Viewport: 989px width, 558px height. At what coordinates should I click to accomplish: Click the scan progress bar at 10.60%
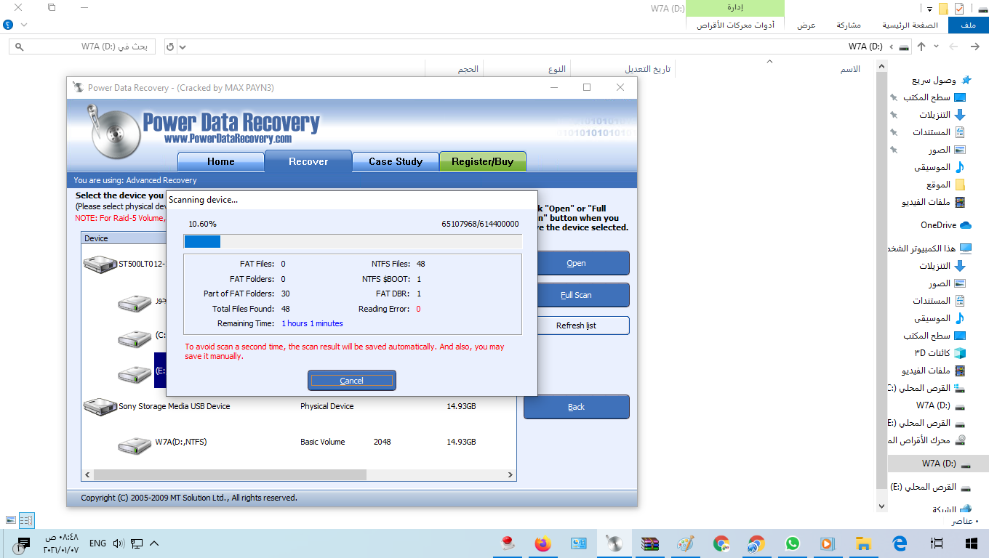pyautogui.click(x=353, y=241)
